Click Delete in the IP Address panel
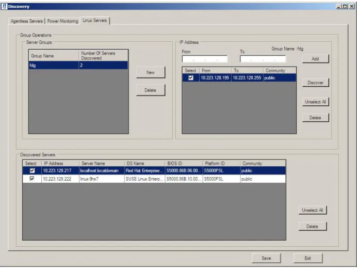This screenshot has height=270, width=357. point(315,118)
